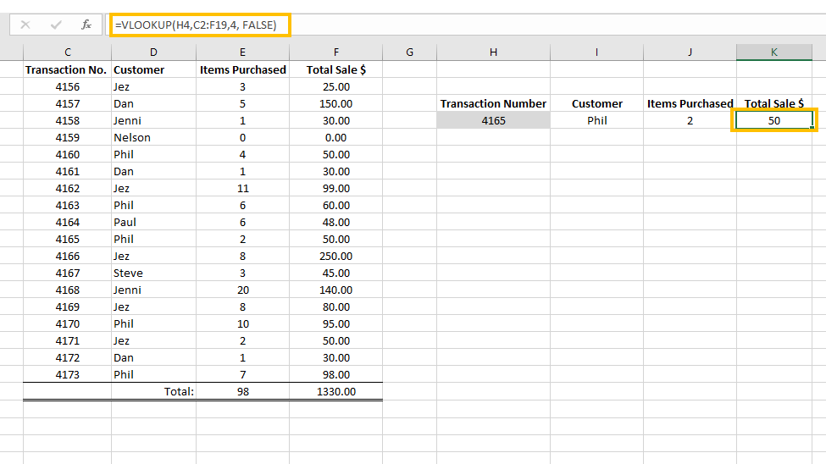Click the Cancel (X) formula icon

[25, 25]
